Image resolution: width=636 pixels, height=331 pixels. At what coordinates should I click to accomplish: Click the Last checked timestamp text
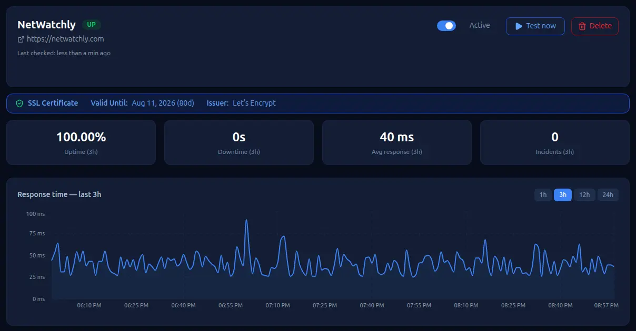click(x=64, y=53)
